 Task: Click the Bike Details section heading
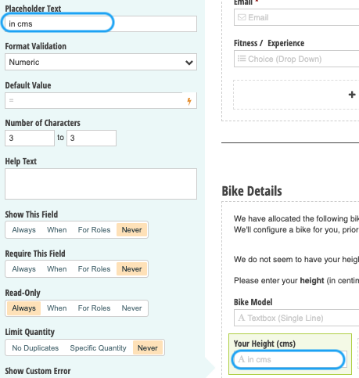point(252,191)
